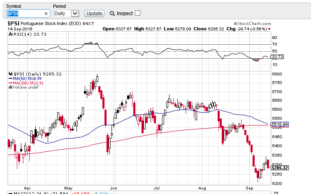Image resolution: width=311 pixels, height=194 pixels.
Task: Click the 5518.99 MA(50) value tag on axis
Action: coord(280,124)
